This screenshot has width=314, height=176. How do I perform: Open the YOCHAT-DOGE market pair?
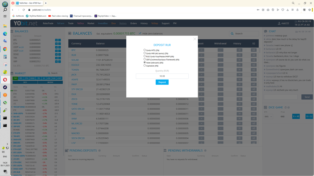coord(19,107)
